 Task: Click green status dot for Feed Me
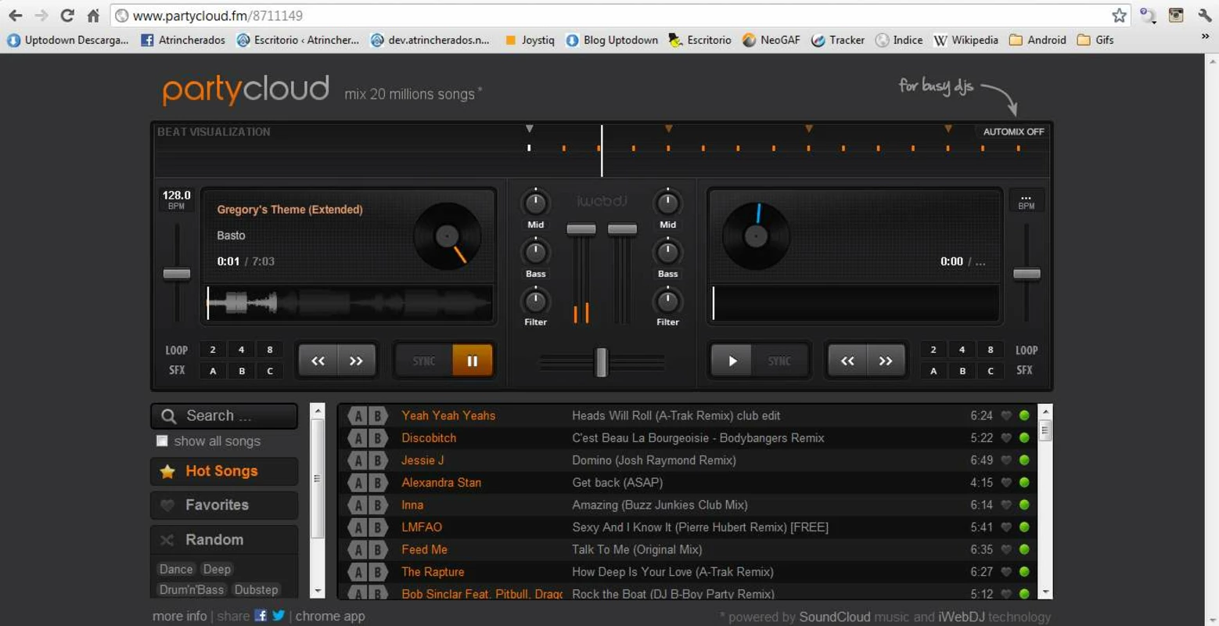[x=1024, y=549]
